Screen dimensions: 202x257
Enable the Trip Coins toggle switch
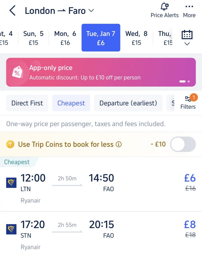[183, 144]
